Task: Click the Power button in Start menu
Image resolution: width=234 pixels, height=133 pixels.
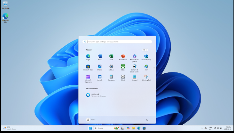Action: point(147,120)
